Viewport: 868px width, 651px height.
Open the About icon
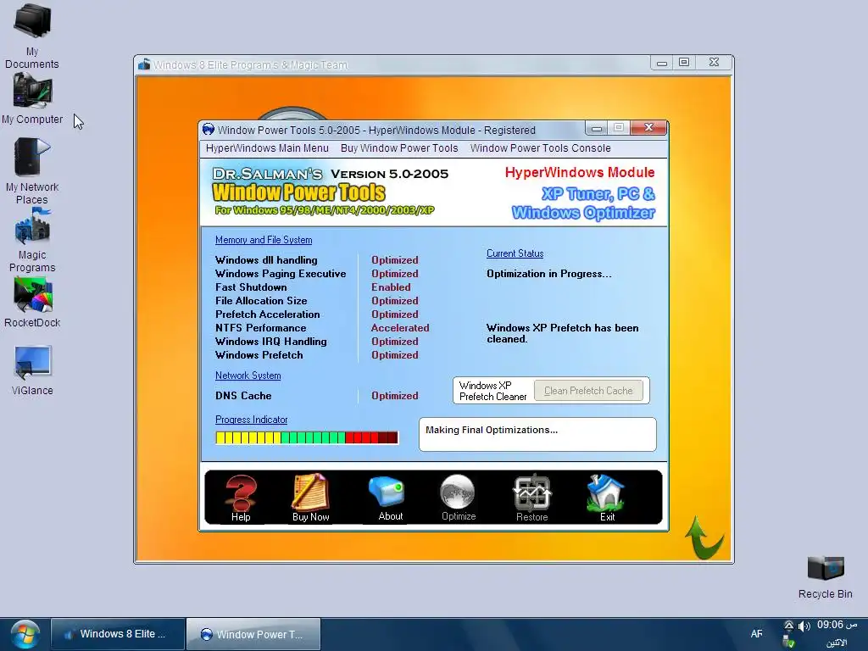[387, 498]
